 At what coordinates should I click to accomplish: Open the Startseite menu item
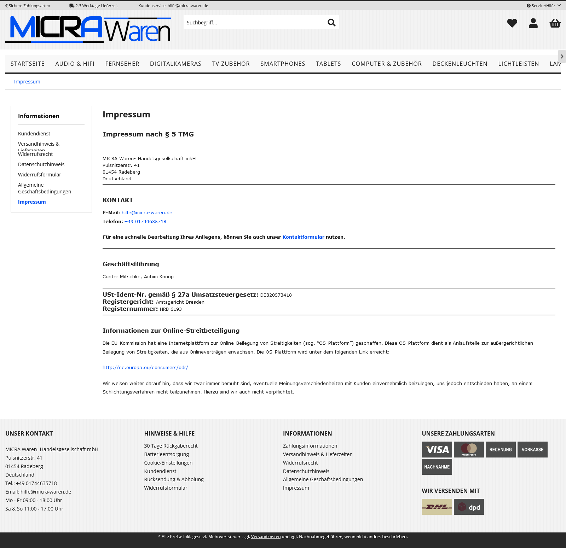tap(28, 64)
